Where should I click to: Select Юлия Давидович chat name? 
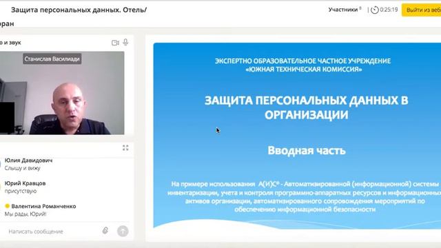pos(28,161)
